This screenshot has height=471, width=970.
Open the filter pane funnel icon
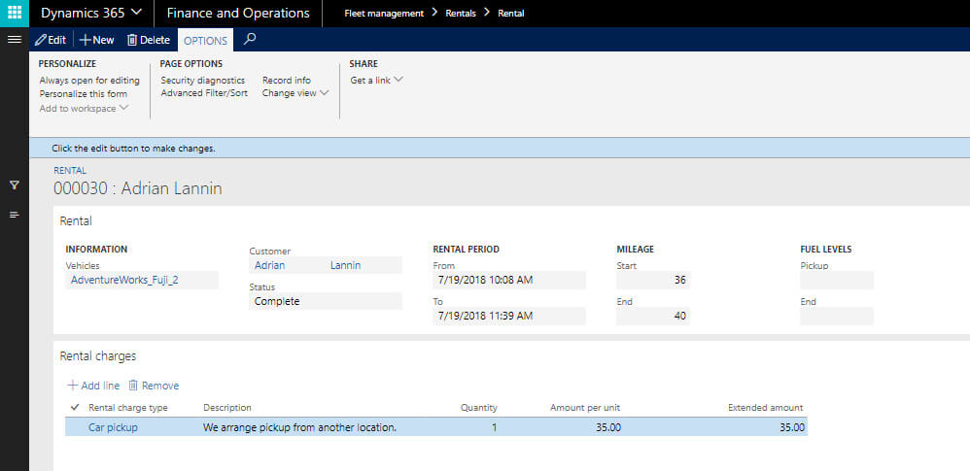pyautogui.click(x=15, y=185)
